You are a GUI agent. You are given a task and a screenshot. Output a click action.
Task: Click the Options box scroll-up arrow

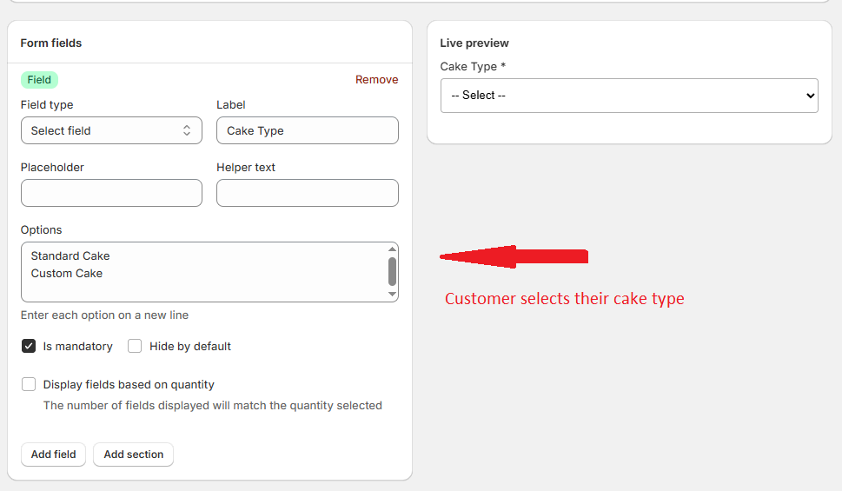point(392,250)
